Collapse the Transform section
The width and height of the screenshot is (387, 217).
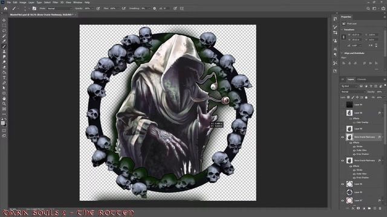click(x=342, y=30)
